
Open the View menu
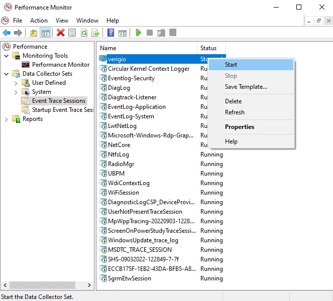[x=62, y=21]
